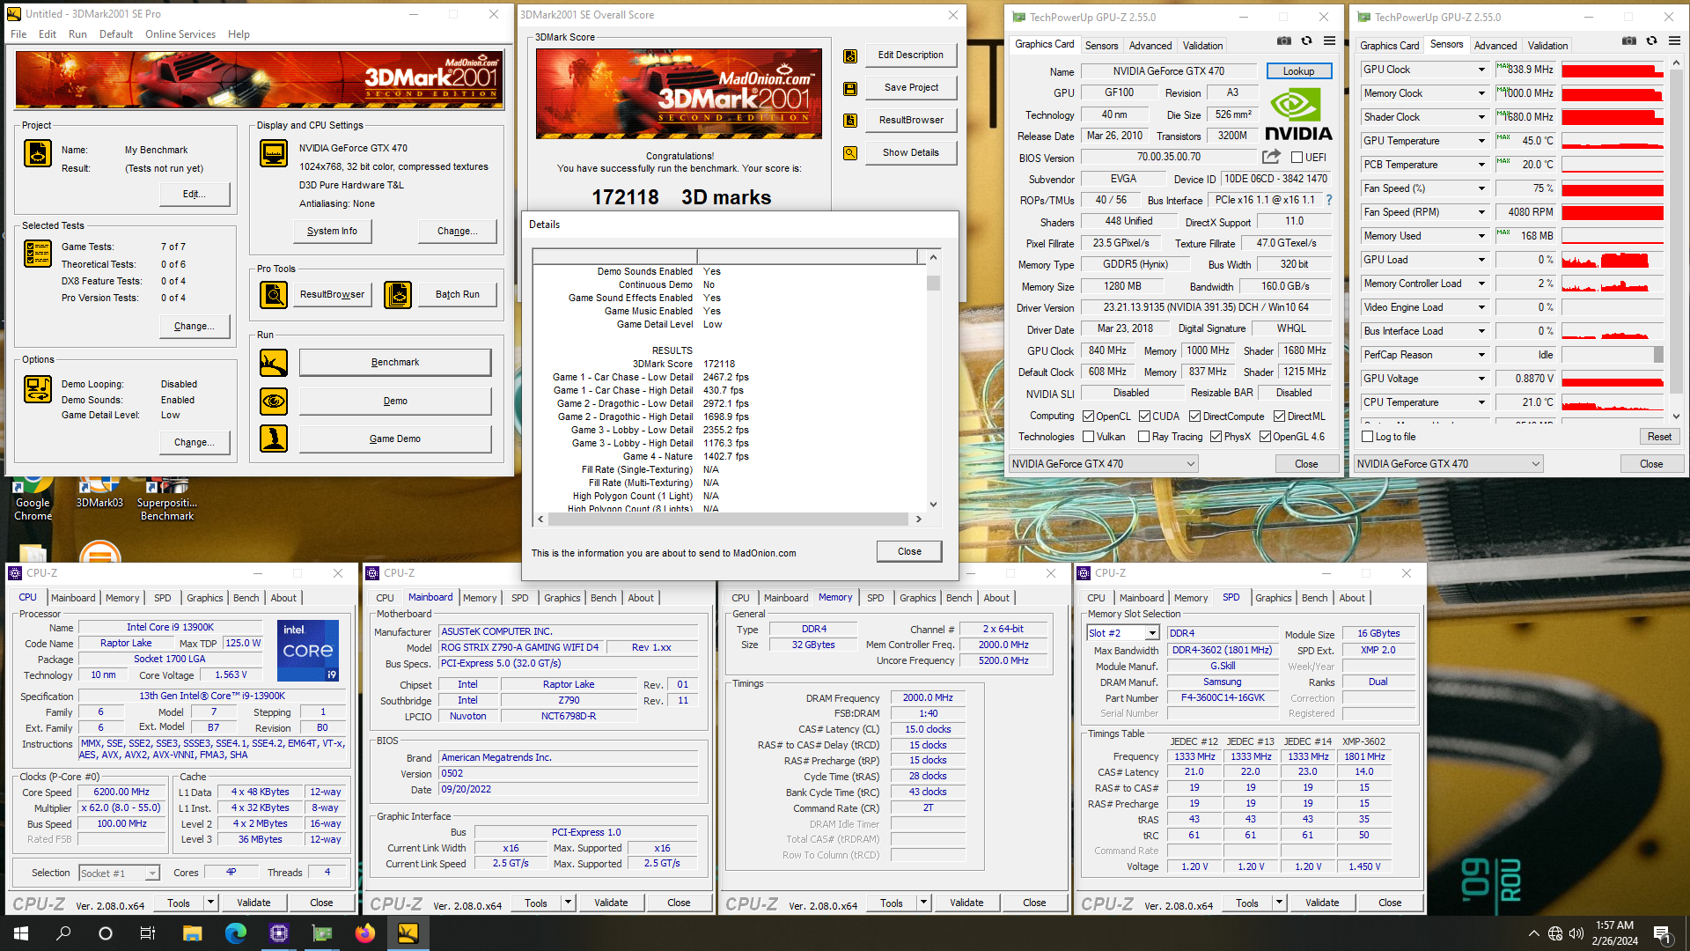The width and height of the screenshot is (1690, 951).
Task: Open the GPU selector dropdown in Sensors window
Action: point(1449,464)
